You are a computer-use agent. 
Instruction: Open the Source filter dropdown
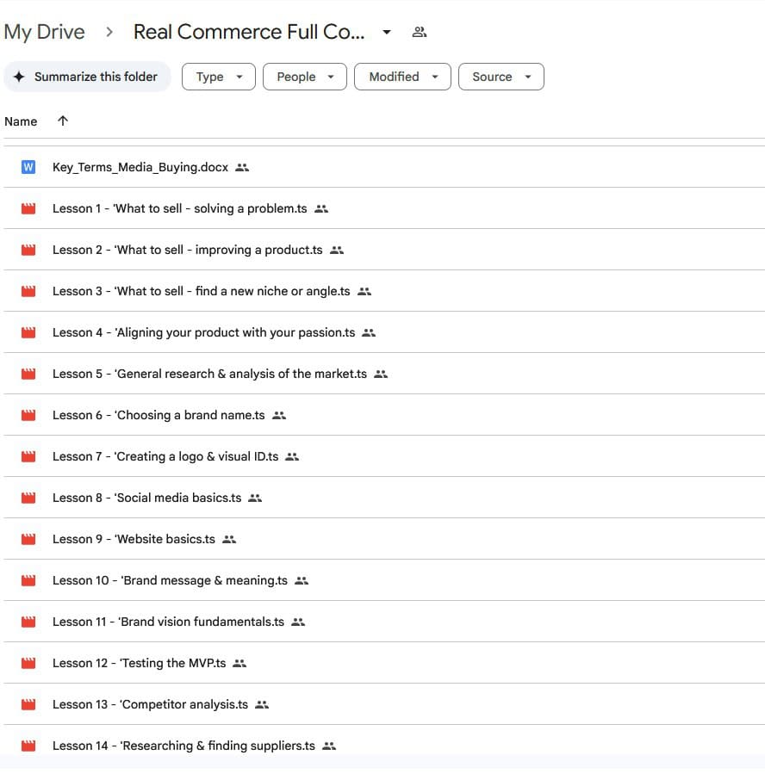click(x=501, y=77)
